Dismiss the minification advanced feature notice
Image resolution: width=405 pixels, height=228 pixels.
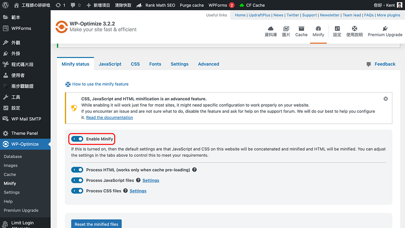(x=385, y=98)
